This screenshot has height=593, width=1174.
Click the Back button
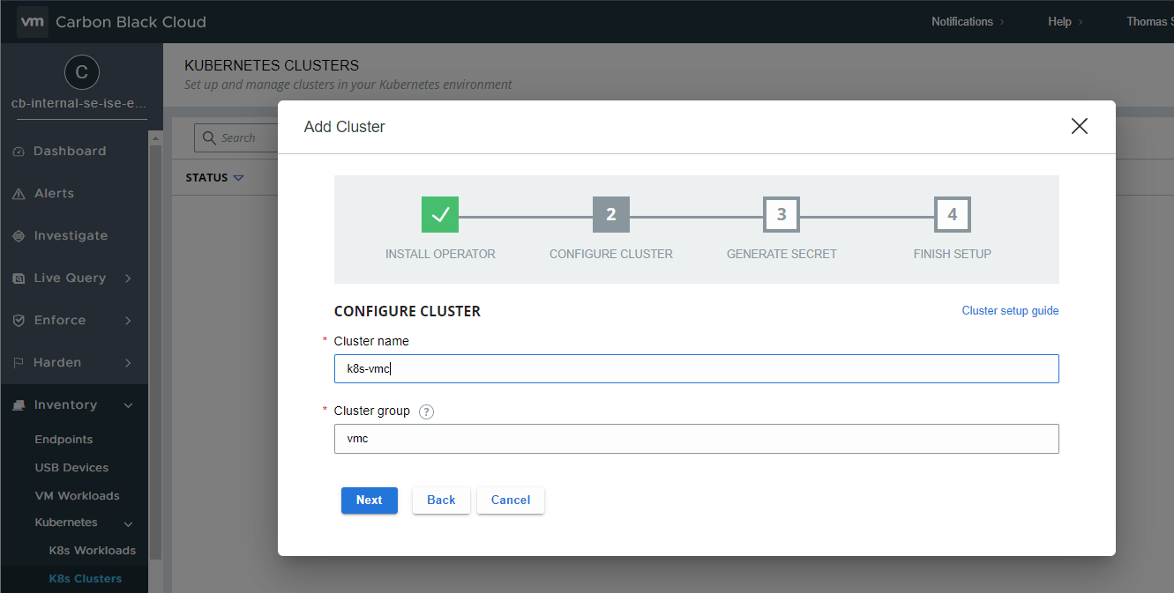click(441, 500)
